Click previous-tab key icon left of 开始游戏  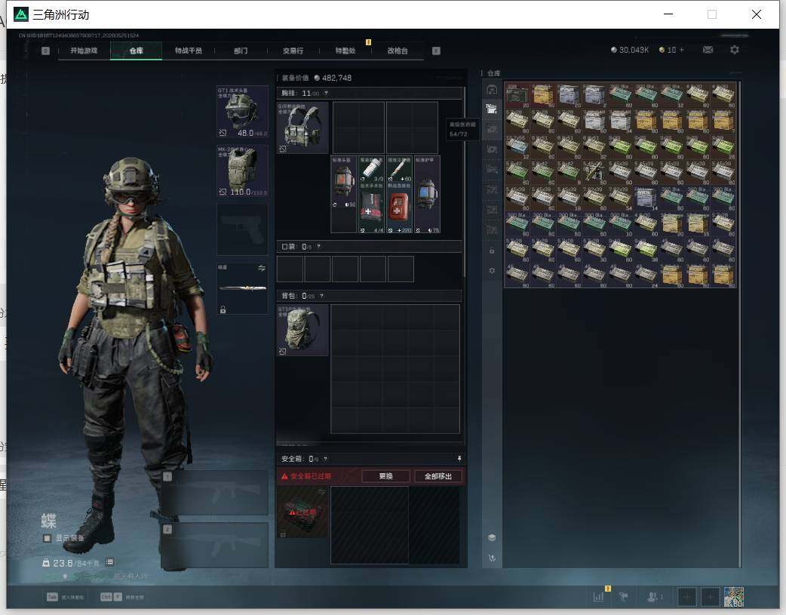pos(45,51)
